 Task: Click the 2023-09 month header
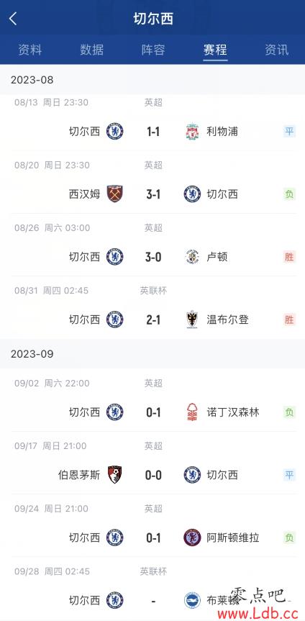click(x=32, y=353)
